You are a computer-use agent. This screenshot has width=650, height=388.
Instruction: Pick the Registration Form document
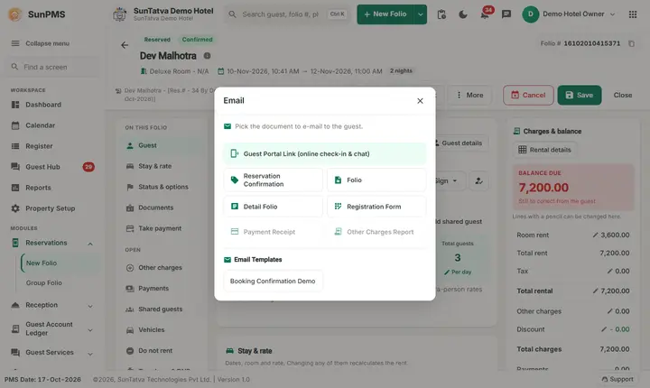(x=376, y=207)
